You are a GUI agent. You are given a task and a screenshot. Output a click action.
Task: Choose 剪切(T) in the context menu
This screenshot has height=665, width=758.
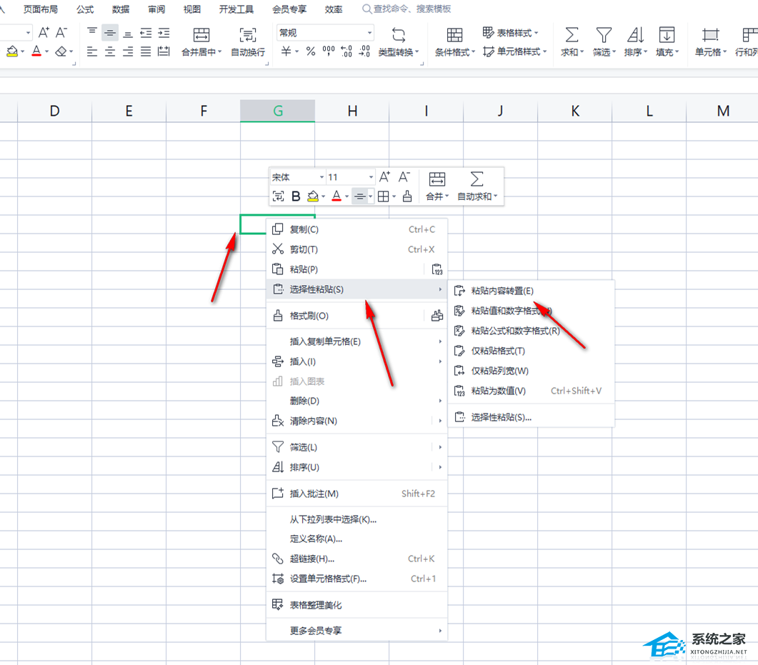(x=356, y=249)
